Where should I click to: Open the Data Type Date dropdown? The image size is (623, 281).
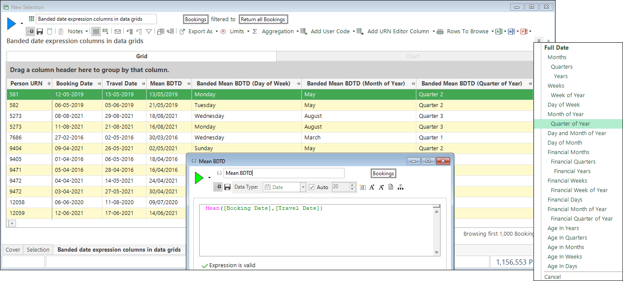(303, 187)
